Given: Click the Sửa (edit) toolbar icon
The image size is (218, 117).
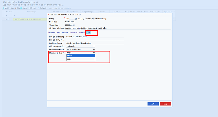Looking at the screenshot, I should point(9,8).
